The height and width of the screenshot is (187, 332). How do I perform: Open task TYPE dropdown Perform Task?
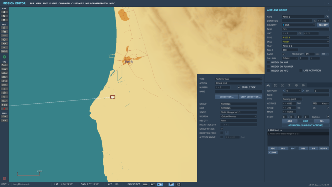pos(239,79)
